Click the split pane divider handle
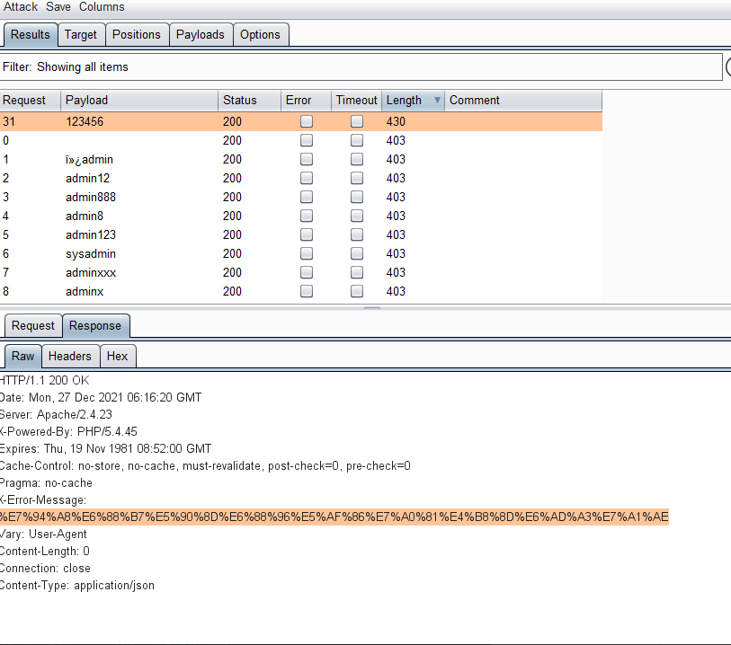The height and width of the screenshot is (645, 731). 372,307
